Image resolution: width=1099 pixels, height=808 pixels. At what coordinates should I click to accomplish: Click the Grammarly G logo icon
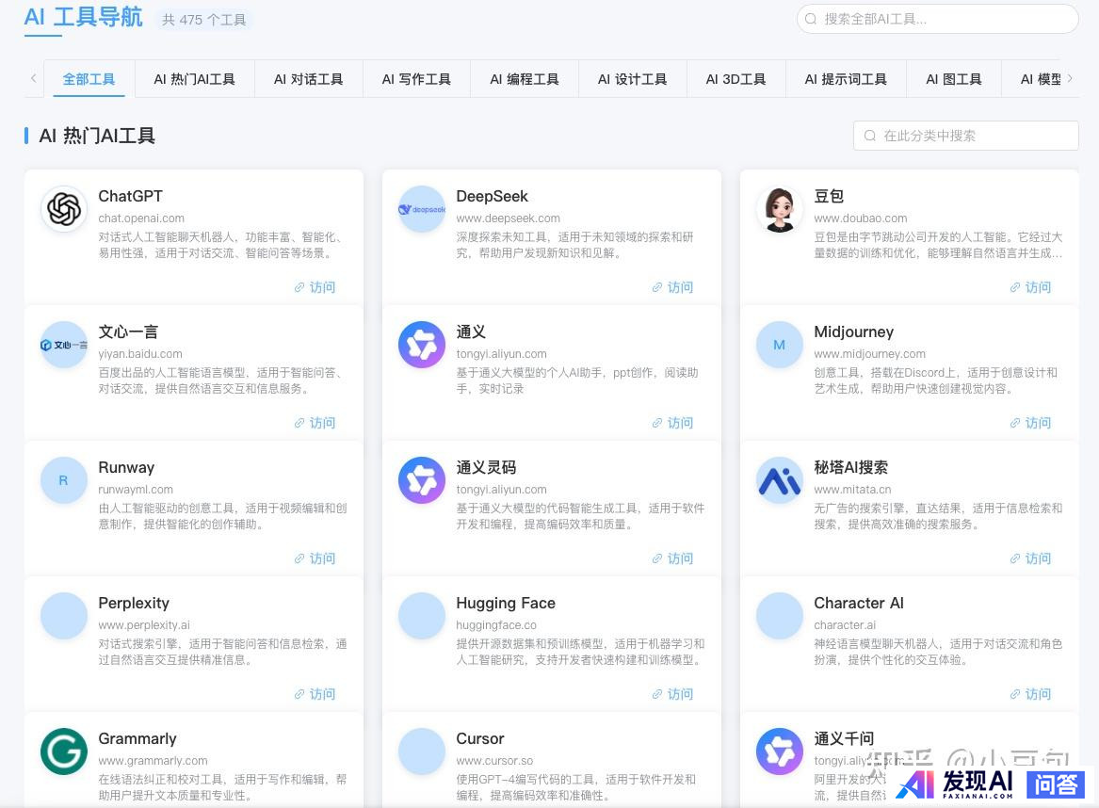click(64, 751)
